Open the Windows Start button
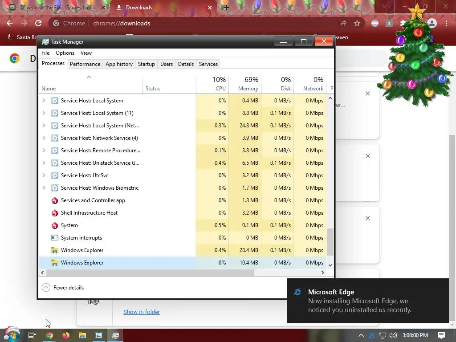 click(12, 334)
